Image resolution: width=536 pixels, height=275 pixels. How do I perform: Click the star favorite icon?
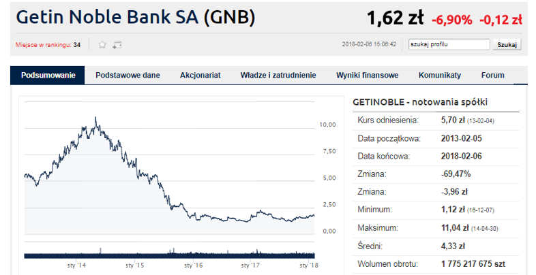coord(103,45)
